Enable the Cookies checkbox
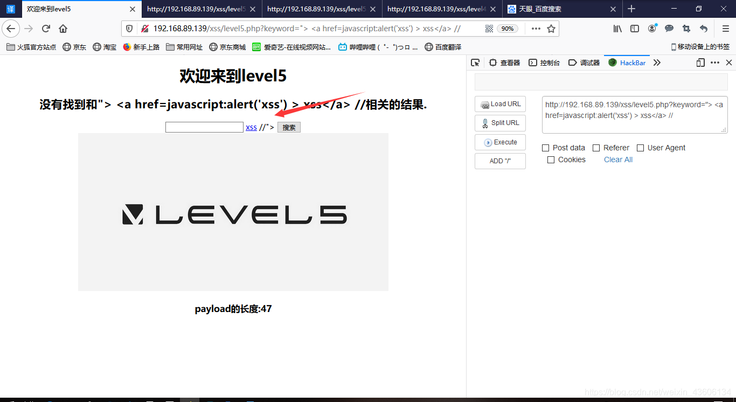Screen dimensions: 736x402 coord(551,160)
